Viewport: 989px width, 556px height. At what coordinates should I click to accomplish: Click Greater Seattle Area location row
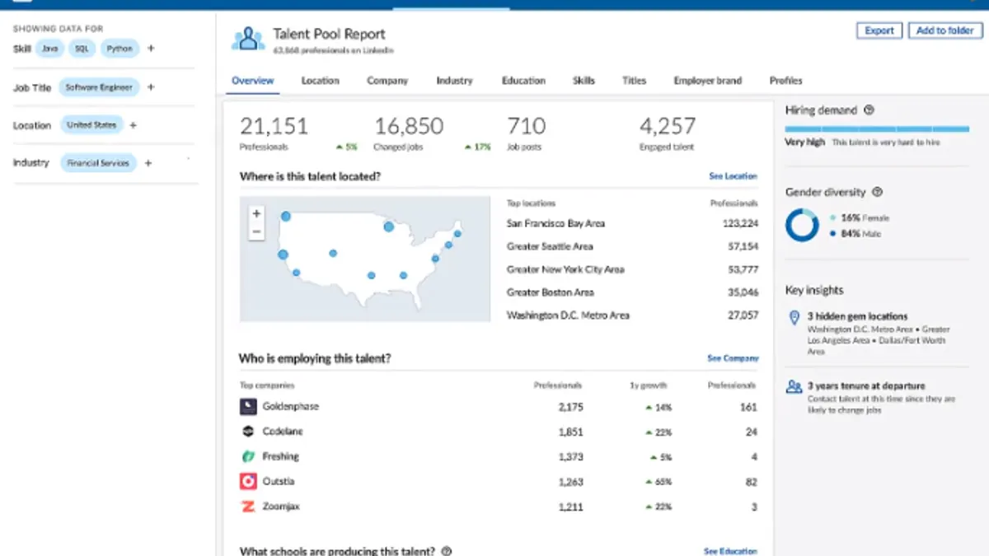coord(632,246)
